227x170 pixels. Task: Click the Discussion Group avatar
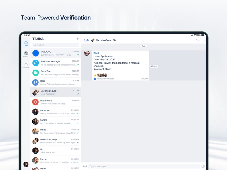click(x=35, y=141)
